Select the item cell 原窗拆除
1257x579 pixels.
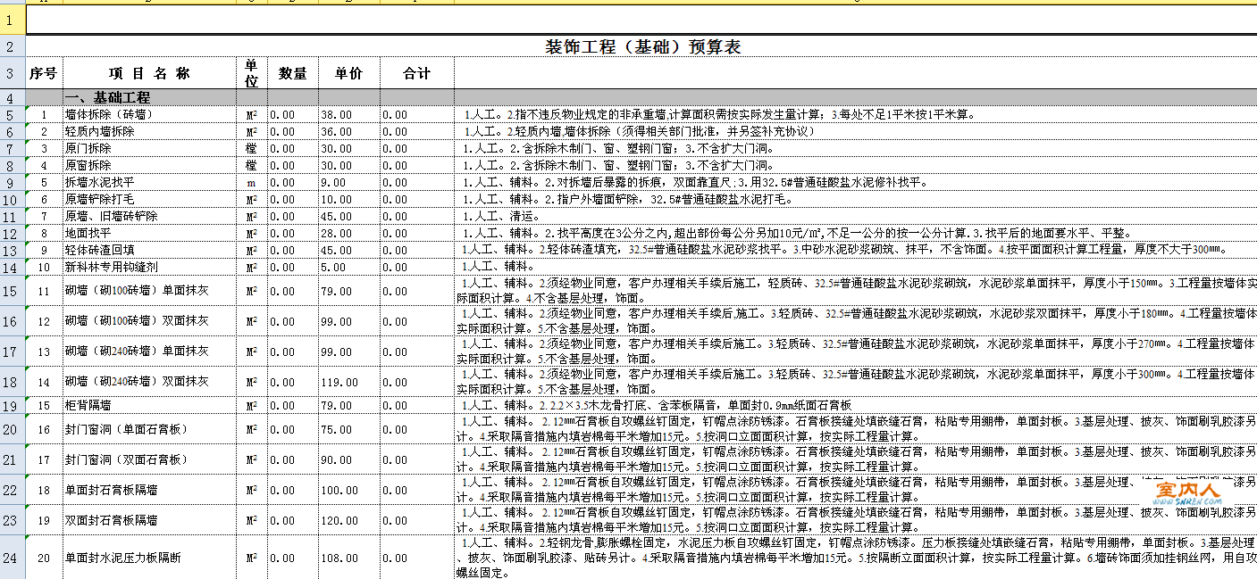pos(149,166)
